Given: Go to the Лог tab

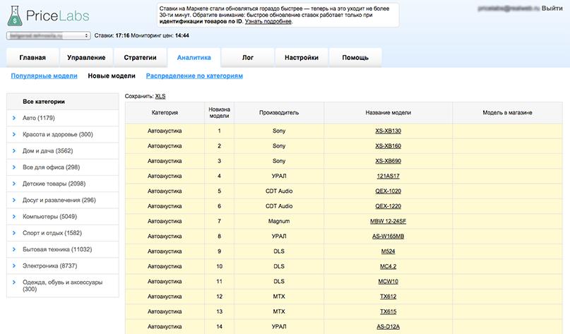Looking at the screenshot, I should (247, 57).
